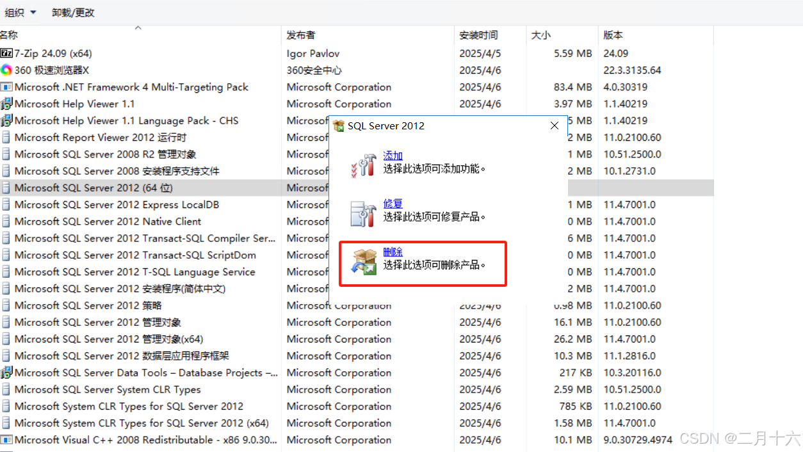
Task: Click the SQL Server 2012 Express LocalDB icon
Action: tap(6, 204)
